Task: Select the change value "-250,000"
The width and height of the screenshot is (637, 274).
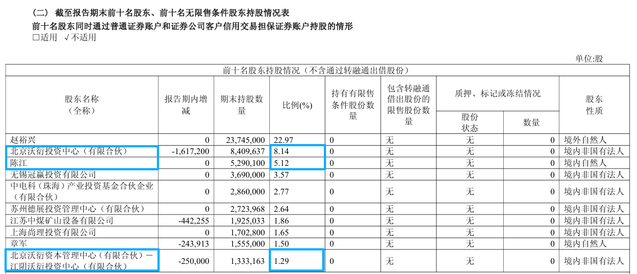Action: (x=194, y=261)
